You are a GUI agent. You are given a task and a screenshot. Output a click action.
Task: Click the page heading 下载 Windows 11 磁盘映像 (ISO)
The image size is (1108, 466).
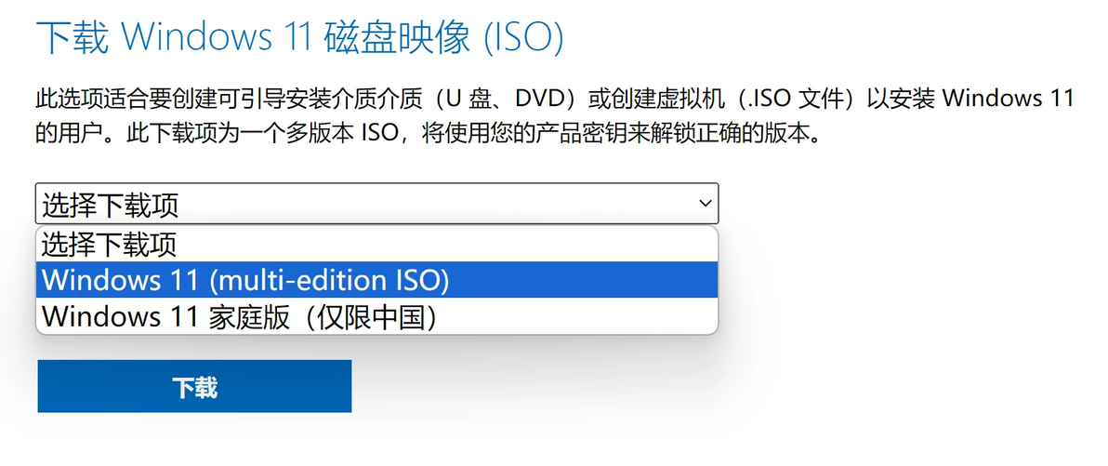(299, 38)
